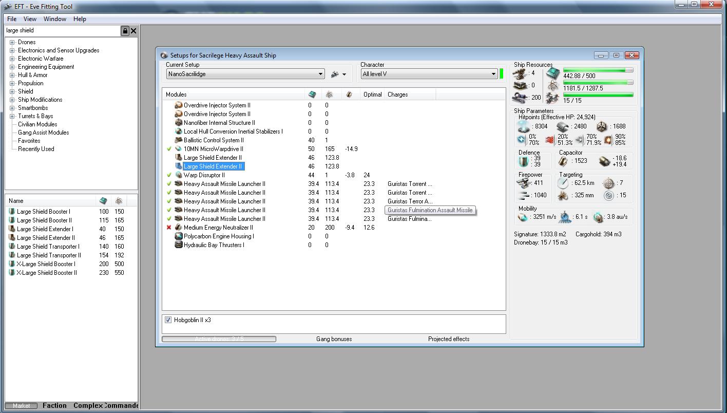Expand the Shield category
The image size is (727, 413).
(12, 91)
